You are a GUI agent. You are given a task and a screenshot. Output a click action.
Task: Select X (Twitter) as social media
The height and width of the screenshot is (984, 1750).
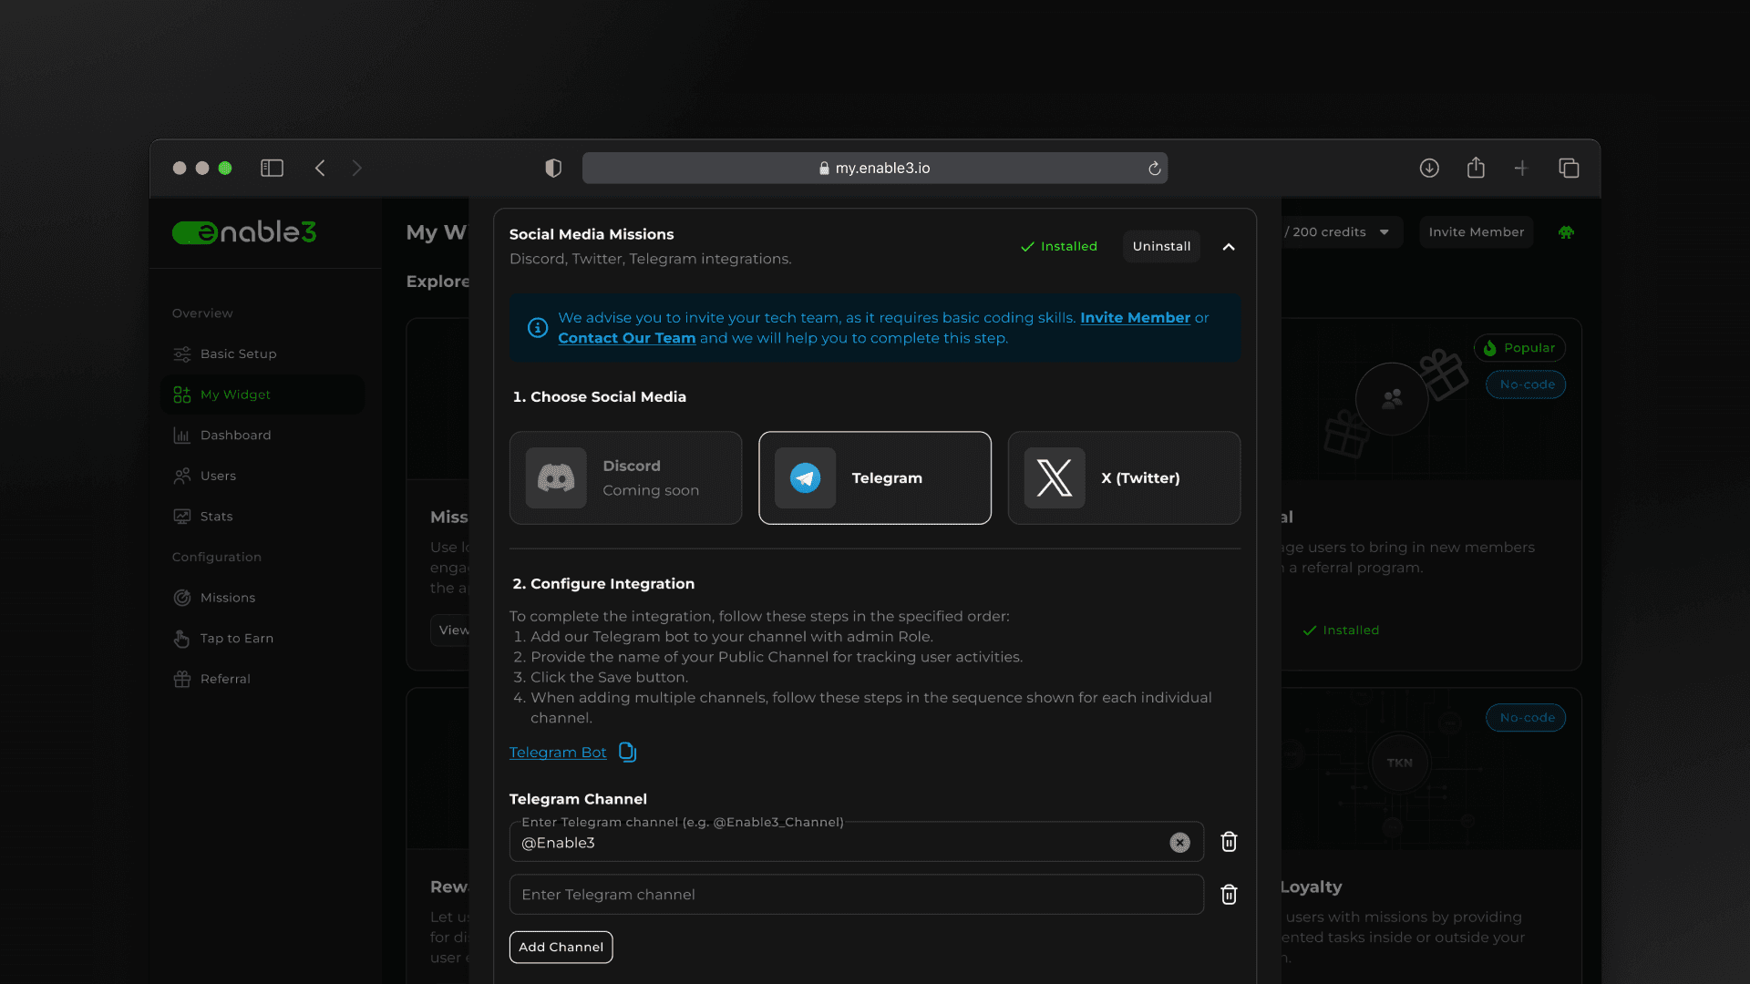pos(1124,477)
